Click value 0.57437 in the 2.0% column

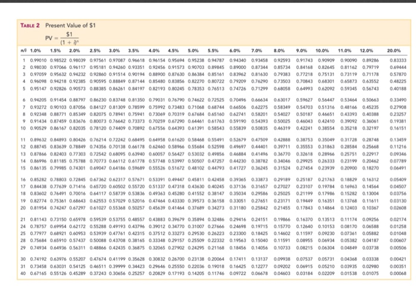[x=77, y=240]
